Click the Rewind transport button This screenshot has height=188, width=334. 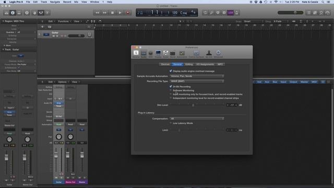(x=97, y=13)
